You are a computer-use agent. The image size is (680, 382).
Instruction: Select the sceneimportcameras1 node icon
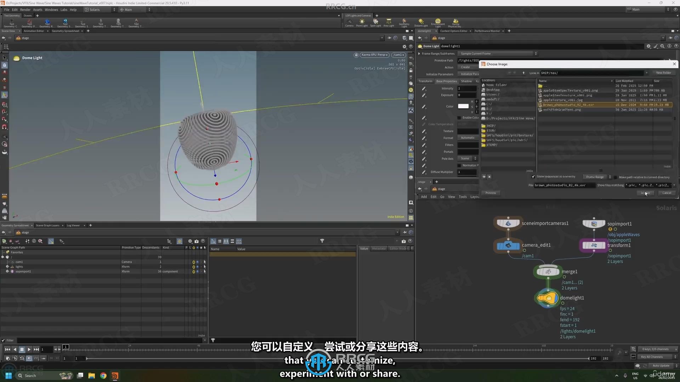508,224
